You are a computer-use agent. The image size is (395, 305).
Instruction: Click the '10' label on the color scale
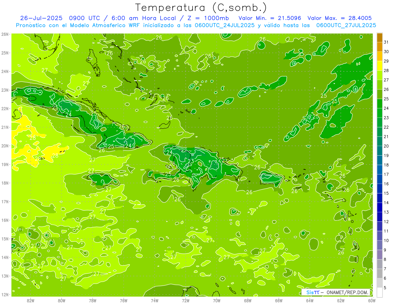coord(386,241)
